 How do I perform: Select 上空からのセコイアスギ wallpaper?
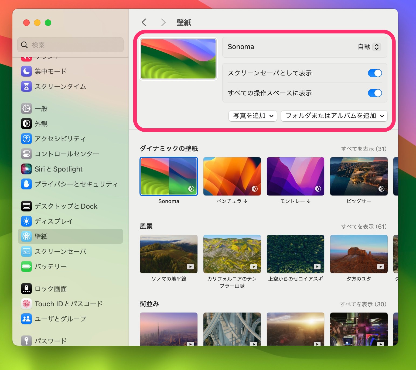point(295,254)
